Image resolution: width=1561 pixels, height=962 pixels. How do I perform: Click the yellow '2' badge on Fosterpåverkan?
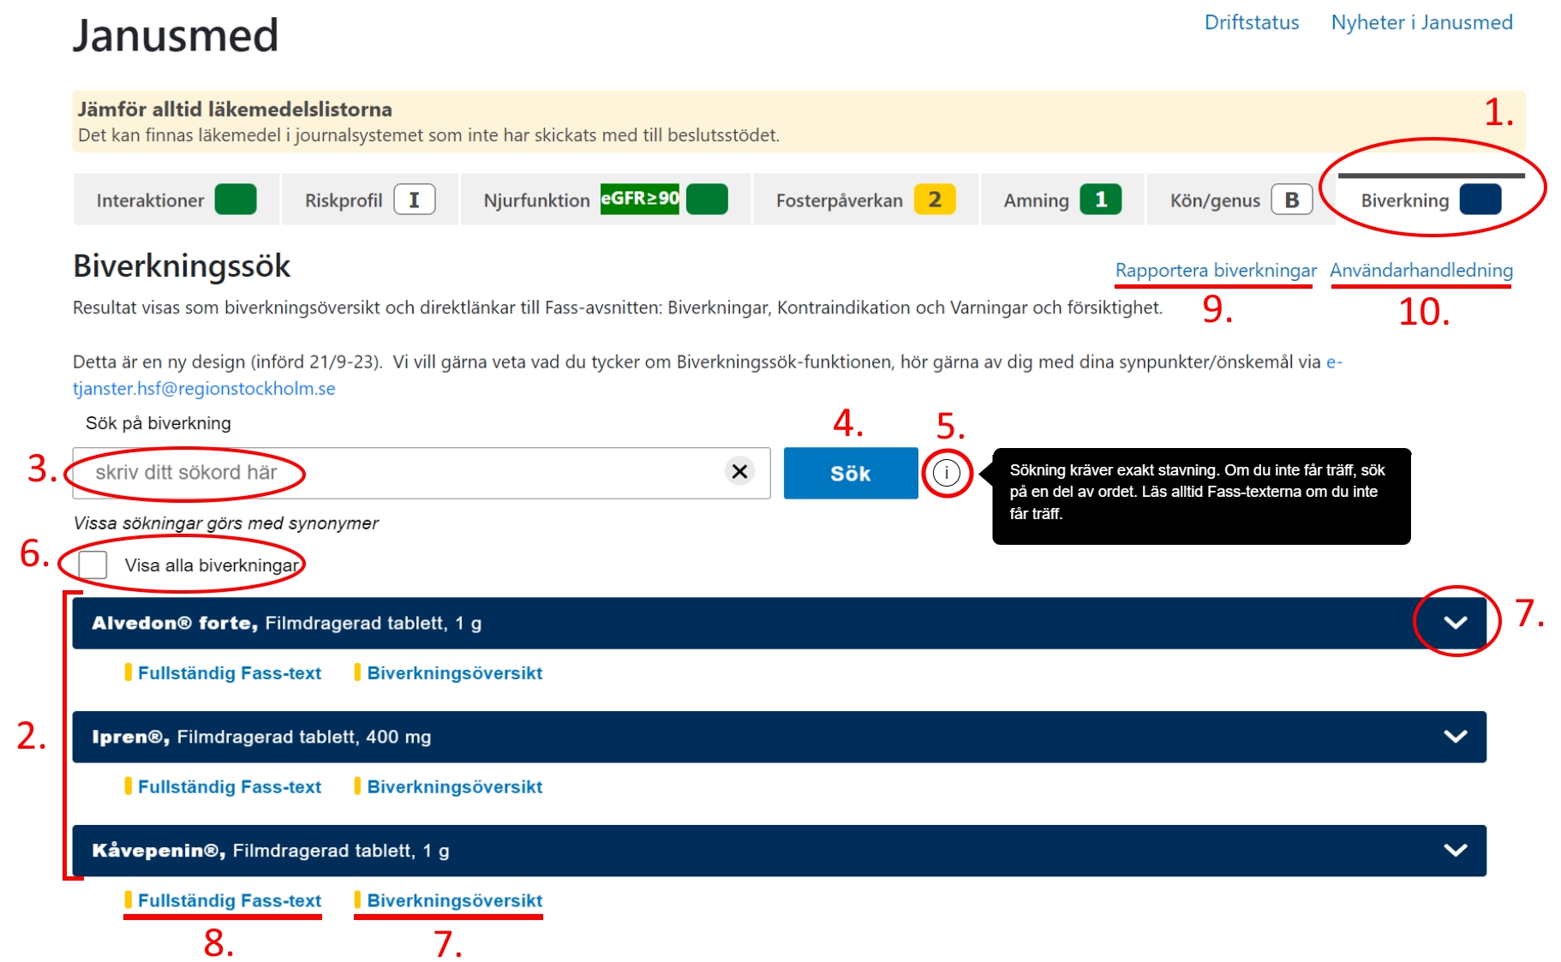pyautogui.click(x=936, y=199)
